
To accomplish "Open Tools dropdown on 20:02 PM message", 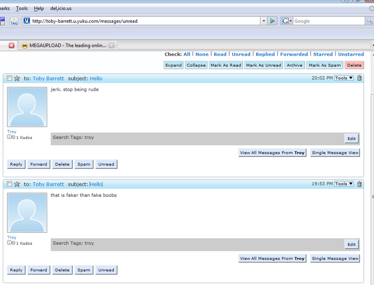I will pyautogui.click(x=344, y=78).
